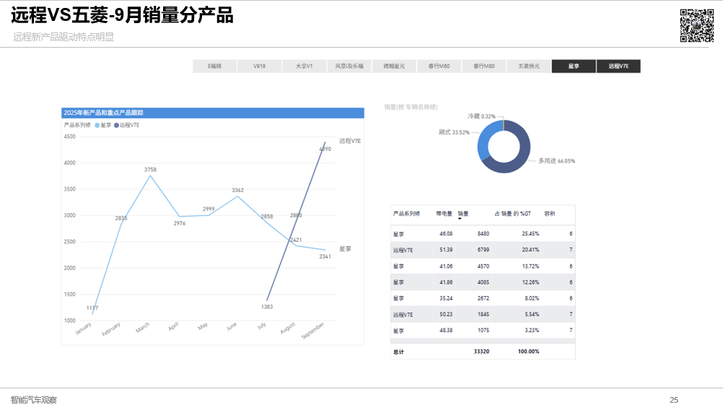Click table cell with sales 1845
This screenshot has width=723, height=405.
click(483, 314)
